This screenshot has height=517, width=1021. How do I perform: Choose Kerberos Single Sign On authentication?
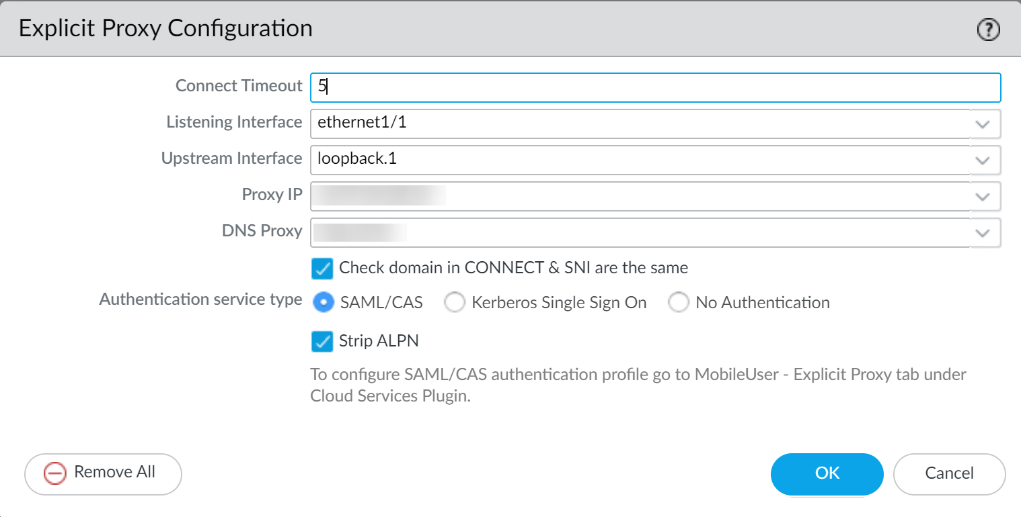(x=455, y=303)
